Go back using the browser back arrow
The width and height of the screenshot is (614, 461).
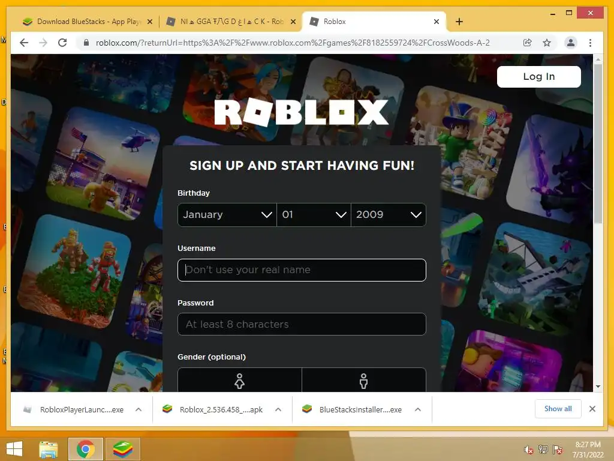(24, 43)
